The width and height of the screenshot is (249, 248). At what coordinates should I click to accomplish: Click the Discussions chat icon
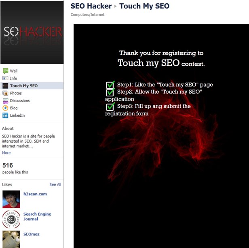[5, 100]
